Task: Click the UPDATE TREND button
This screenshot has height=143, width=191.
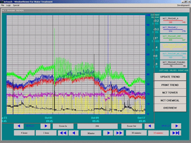Action: click(170, 77)
